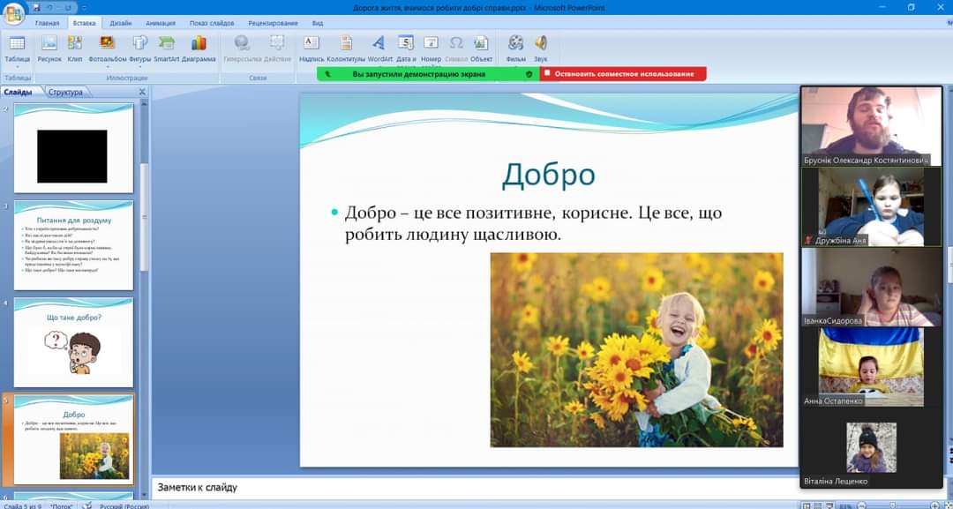Screen dimensions: 953x509
Task: Insert sound with the Звук icon
Action: click(x=540, y=49)
